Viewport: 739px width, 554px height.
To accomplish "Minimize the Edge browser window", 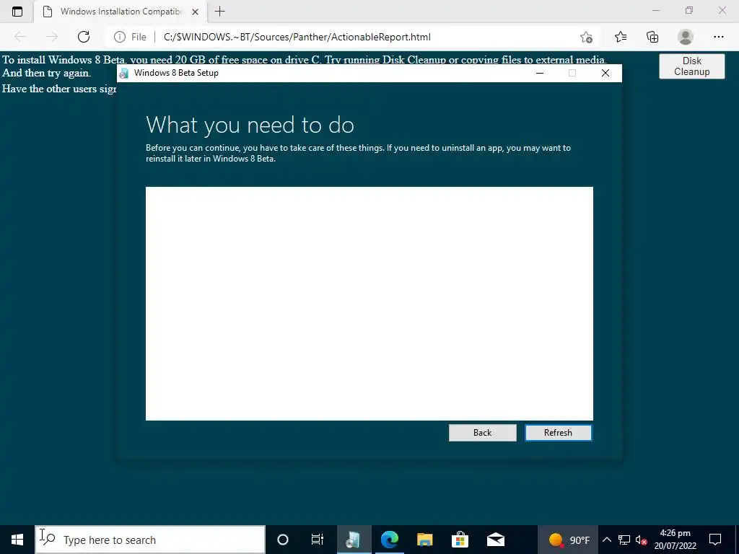I will click(x=656, y=10).
